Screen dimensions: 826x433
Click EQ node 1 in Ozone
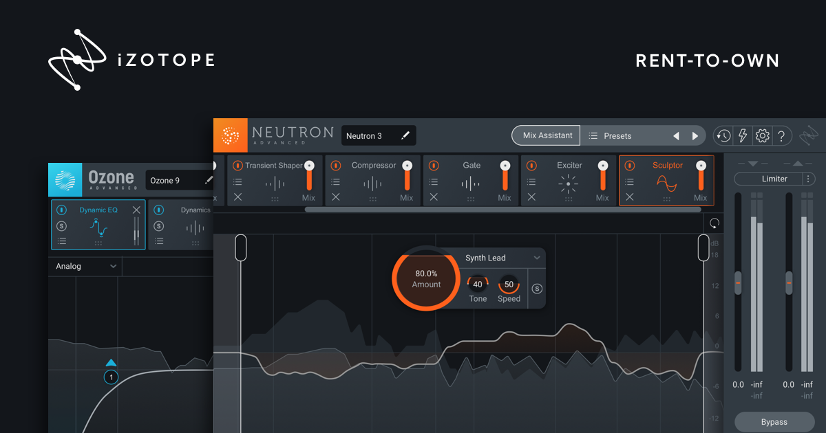coord(111,377)
